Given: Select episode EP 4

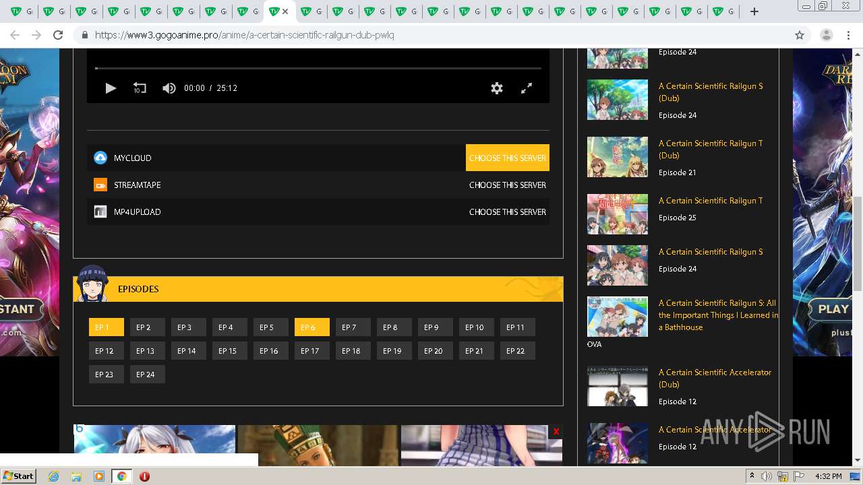Looking at the screenshot, I should tap(230, 327).
